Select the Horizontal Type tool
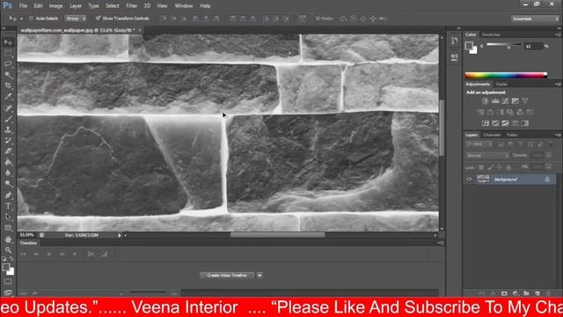 [8, 206]
